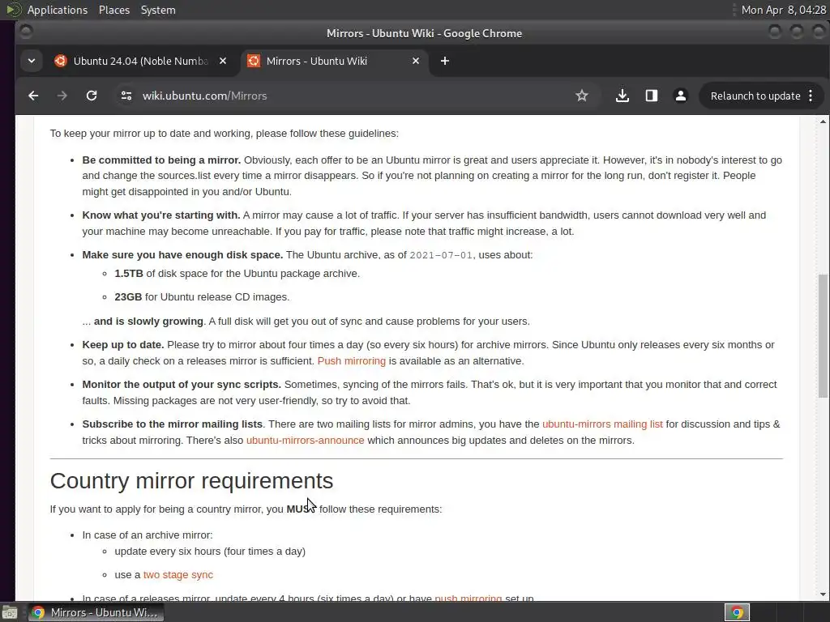Switch to Ubuntu 24.04 Noble Numbat tab
Screen dimensions: 830x622
pos(140,61)
